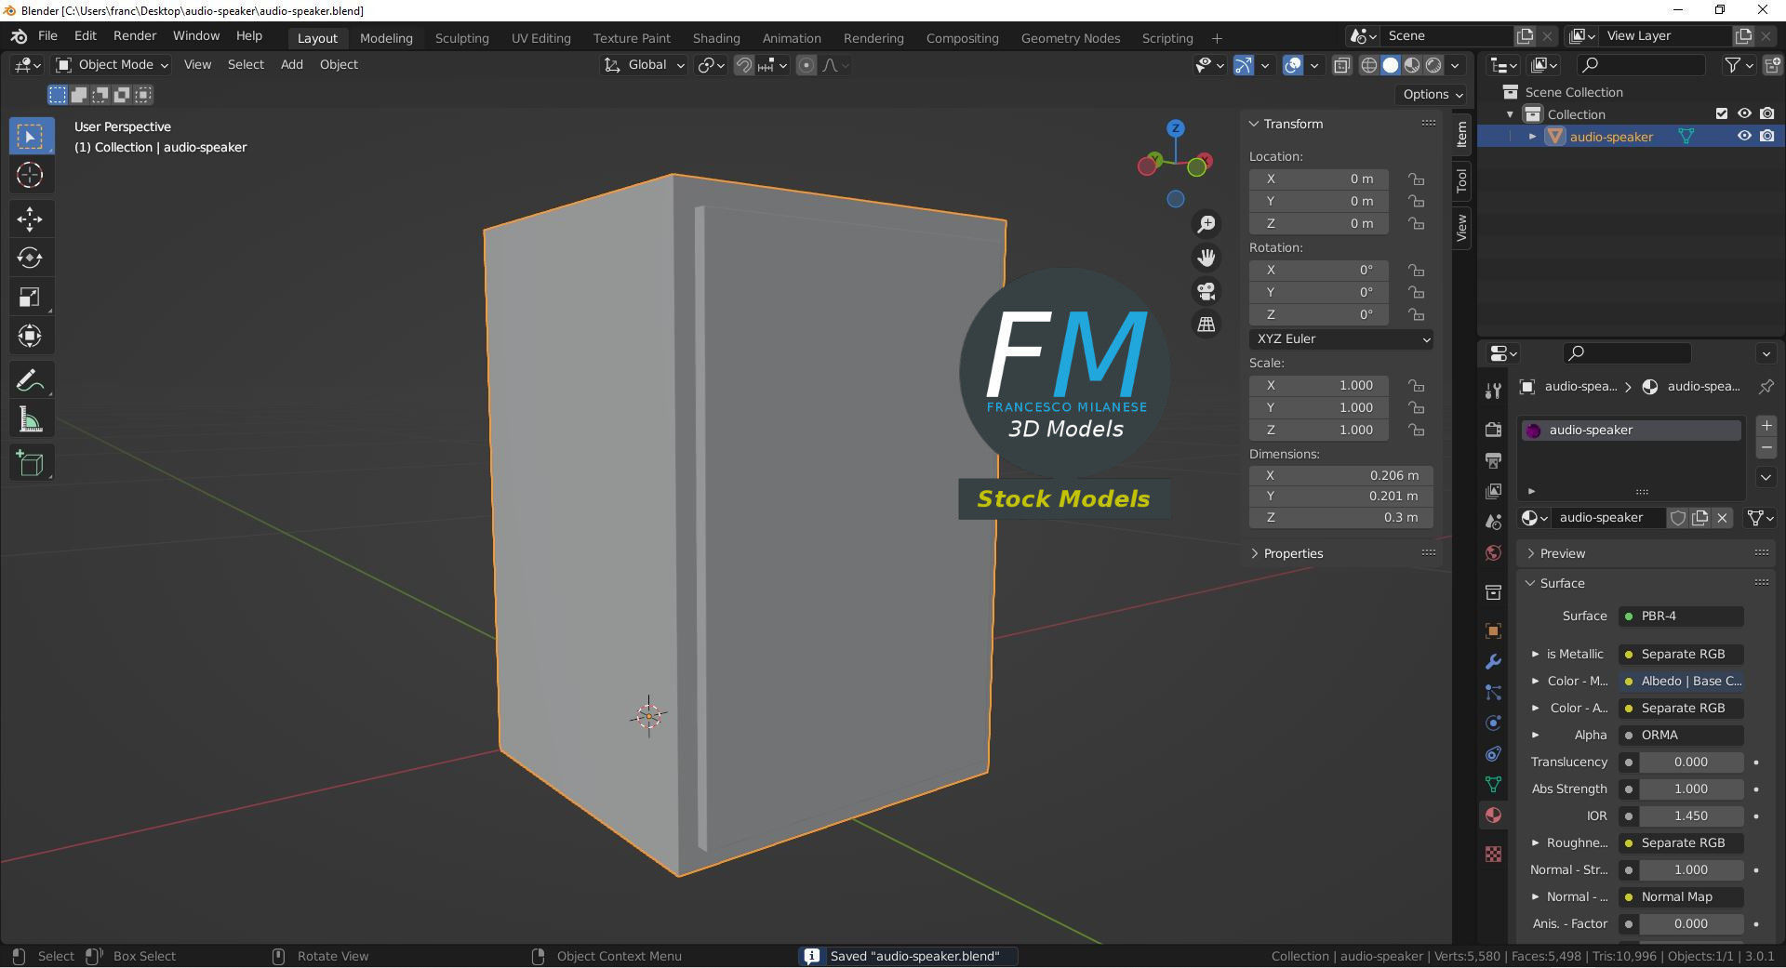Open World properties tab
This screenshot has height=968, width=1786.
[x=1494, y=552]
